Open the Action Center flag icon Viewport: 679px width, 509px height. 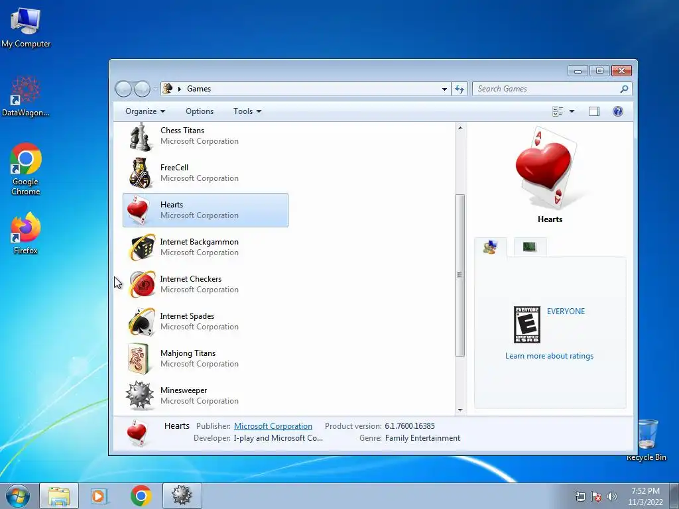[x=596, y=496]
